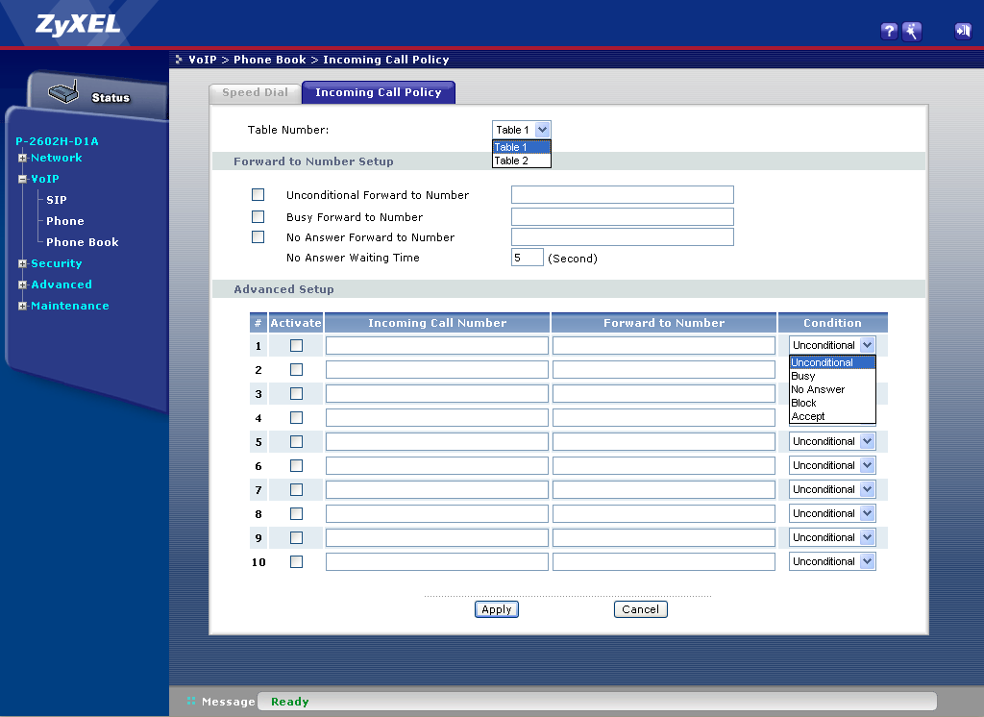
Task: Focus the Busy Forward number field
Action: coord(623,216)
